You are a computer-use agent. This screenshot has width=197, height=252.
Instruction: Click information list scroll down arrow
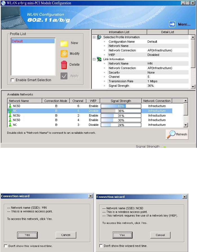[x=193, y=87]
